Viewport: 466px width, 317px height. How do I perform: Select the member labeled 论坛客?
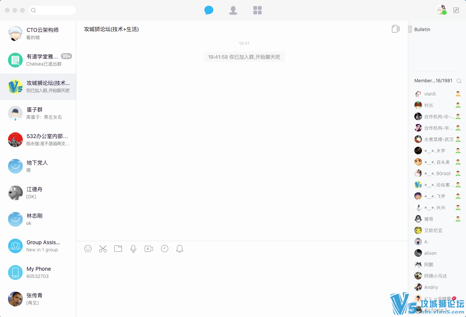(437, 185)
